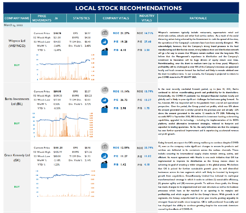Screen dimensions: 246x213
Task: Click Wisynco 52 Week High $21.00
Action: click(x=57, y=37)
